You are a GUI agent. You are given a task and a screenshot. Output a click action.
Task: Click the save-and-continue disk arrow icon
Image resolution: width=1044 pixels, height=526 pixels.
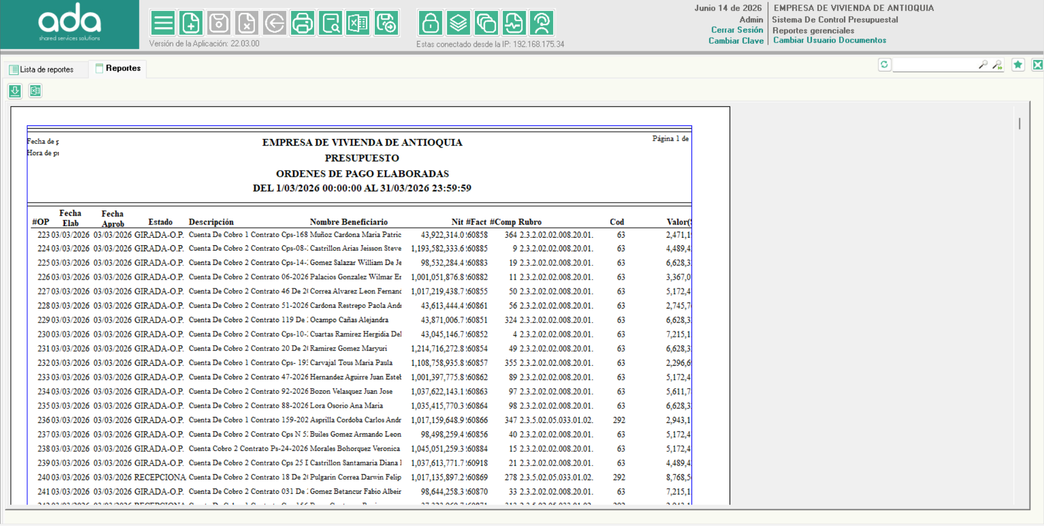386,23
